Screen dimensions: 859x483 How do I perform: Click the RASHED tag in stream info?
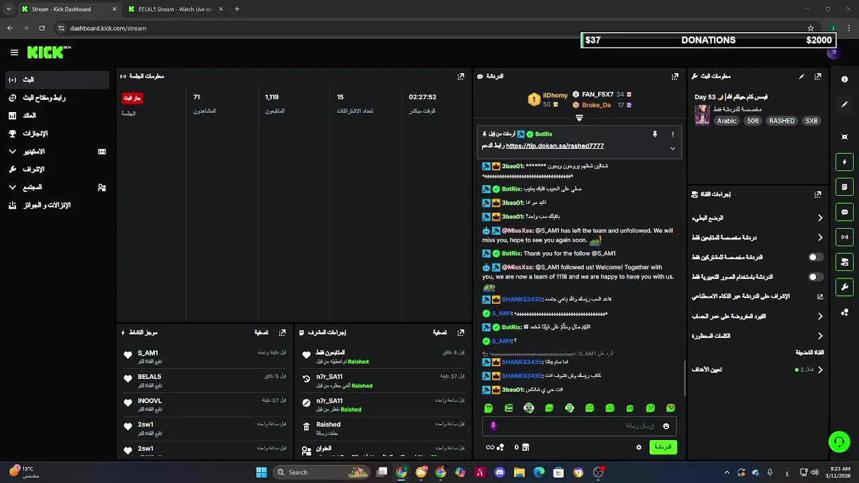[782, 121]
